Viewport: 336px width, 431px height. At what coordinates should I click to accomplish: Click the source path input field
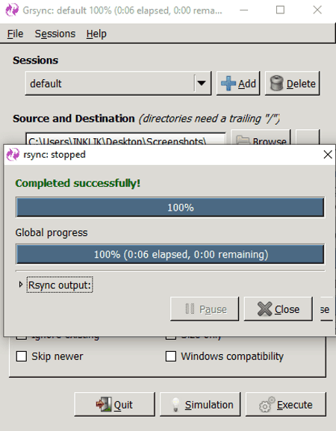tap(125, 139)
